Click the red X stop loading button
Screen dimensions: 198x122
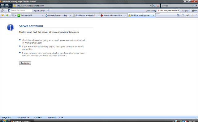158,6
